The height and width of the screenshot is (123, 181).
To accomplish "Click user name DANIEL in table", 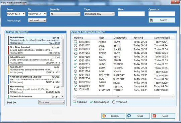I will [103, 82].
